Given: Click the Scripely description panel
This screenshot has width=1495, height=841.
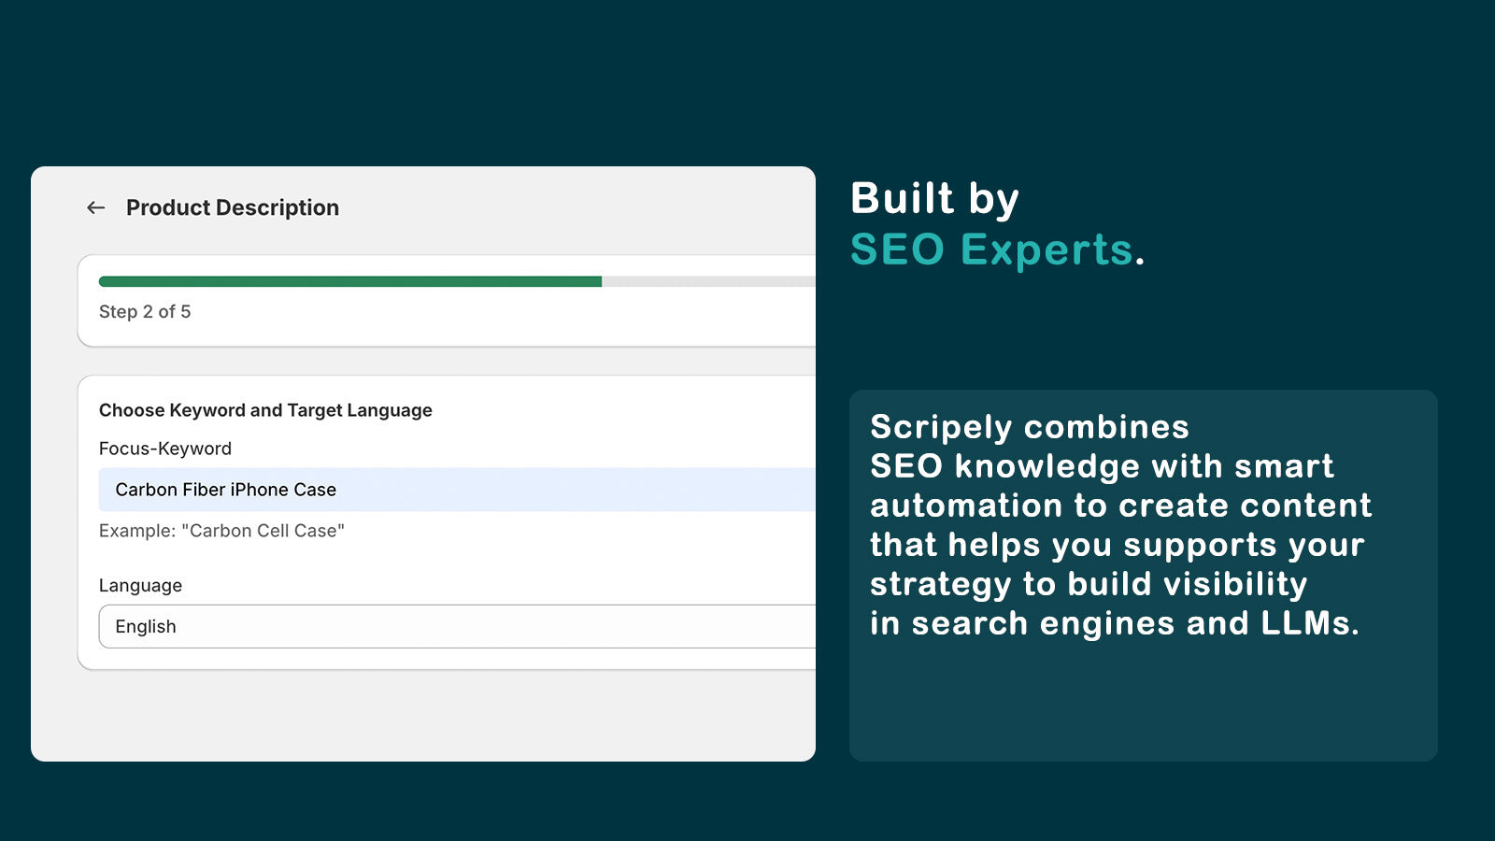Looking at the screenshot, I should pyautogui.click(x=1142, y=574).
